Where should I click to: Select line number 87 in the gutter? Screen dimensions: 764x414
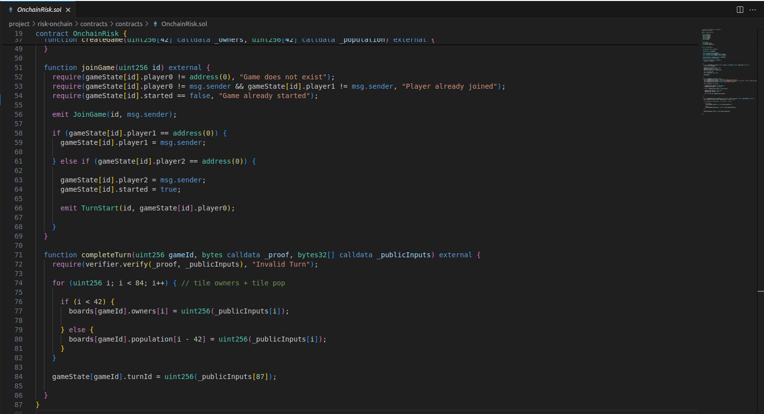pyautogui.click(x=18, y=405)
